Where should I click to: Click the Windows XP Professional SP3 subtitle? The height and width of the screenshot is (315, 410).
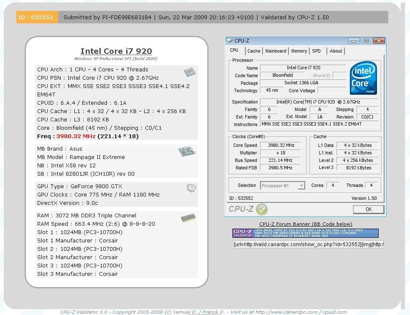coord(116,58)
